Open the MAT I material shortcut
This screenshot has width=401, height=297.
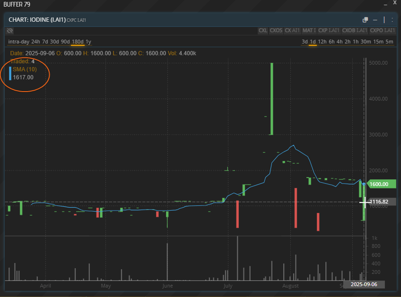309,31
